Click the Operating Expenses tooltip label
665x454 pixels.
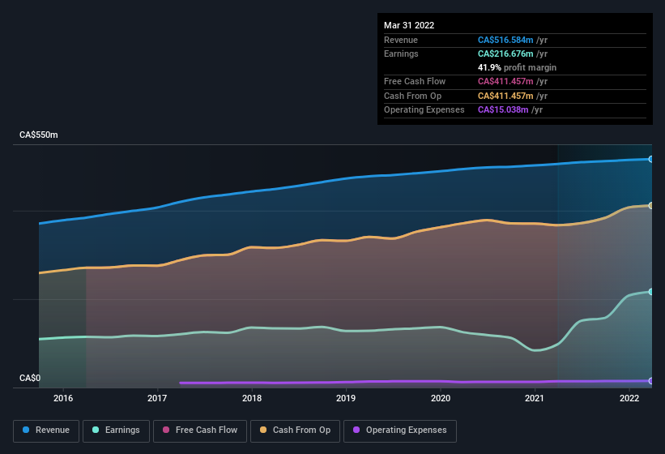point(424,109)
